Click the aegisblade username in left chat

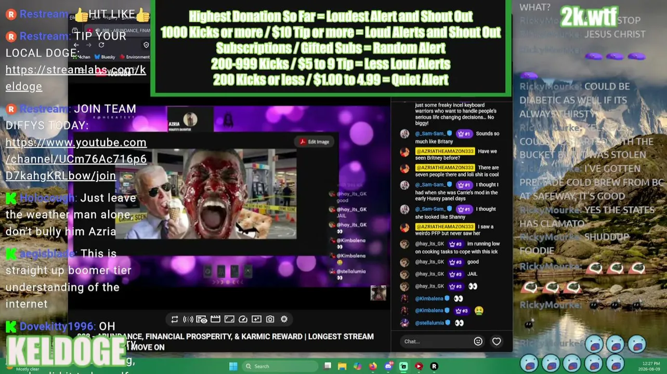coord(47,254)
